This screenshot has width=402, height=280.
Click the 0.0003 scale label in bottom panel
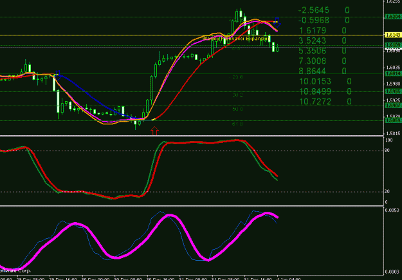pos(392,272)
